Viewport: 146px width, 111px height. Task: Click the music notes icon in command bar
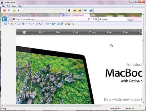point(62,24)
